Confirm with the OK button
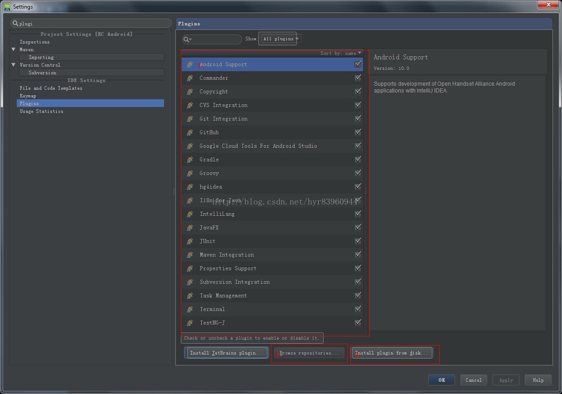 point(441,380)
